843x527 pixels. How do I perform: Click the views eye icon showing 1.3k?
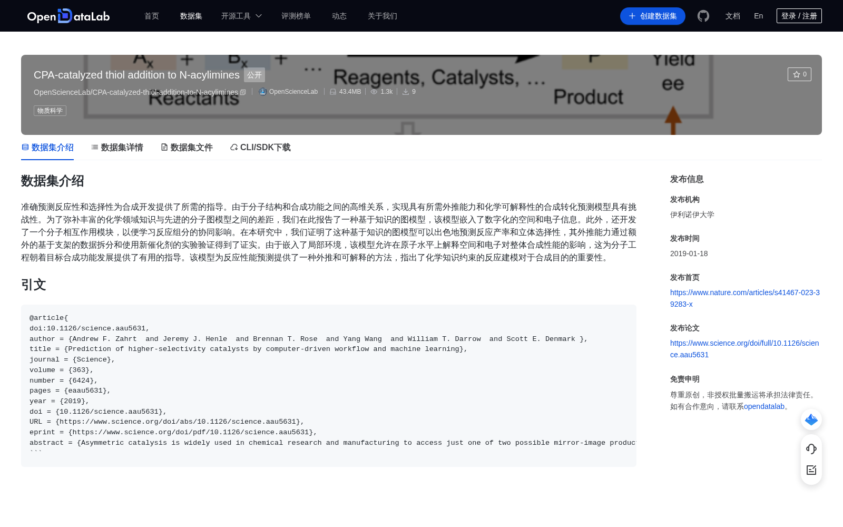pyautogui.click(x=374, y=92)
